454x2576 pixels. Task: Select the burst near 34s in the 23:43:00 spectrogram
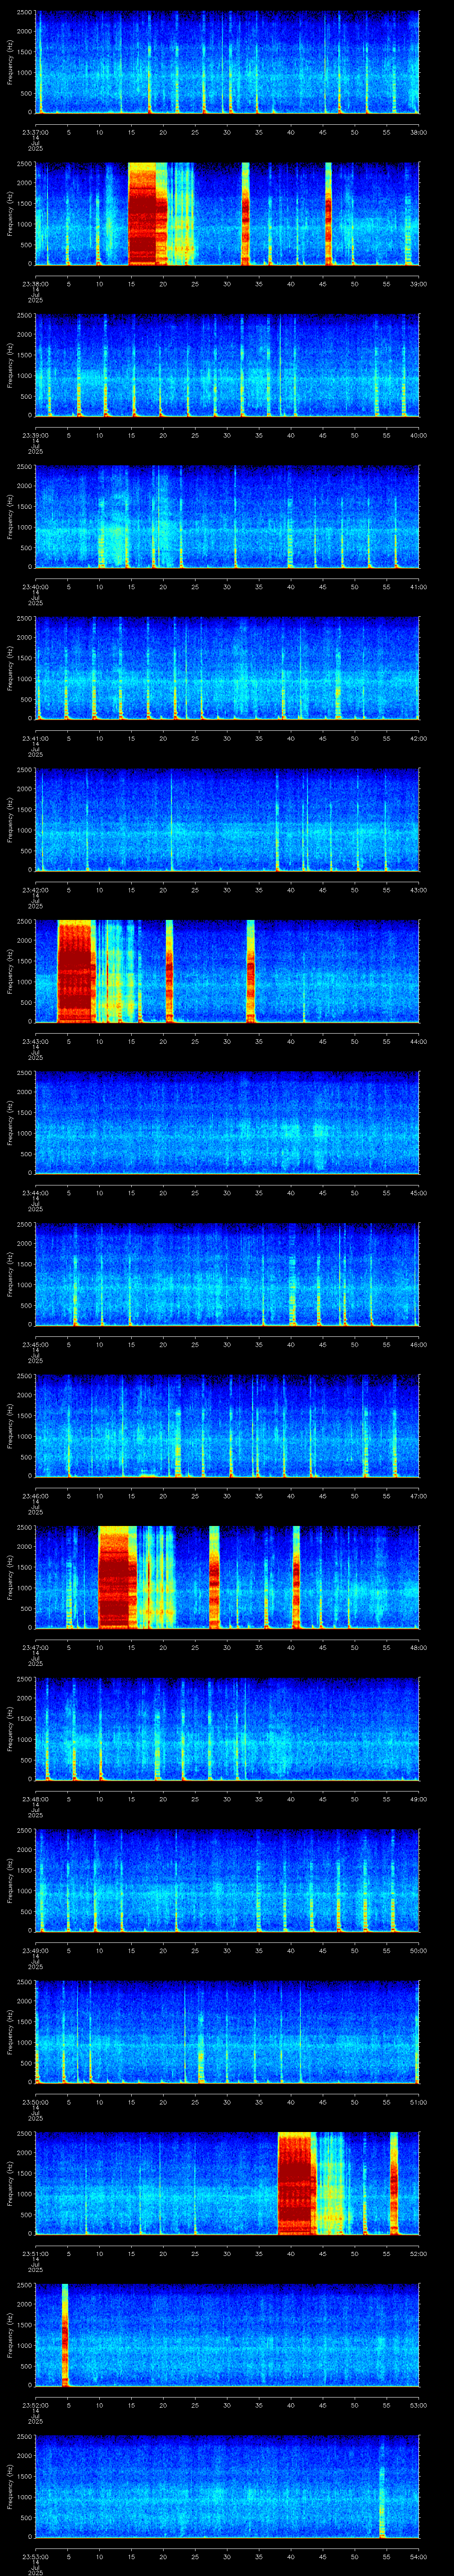[x=250, y=971]
